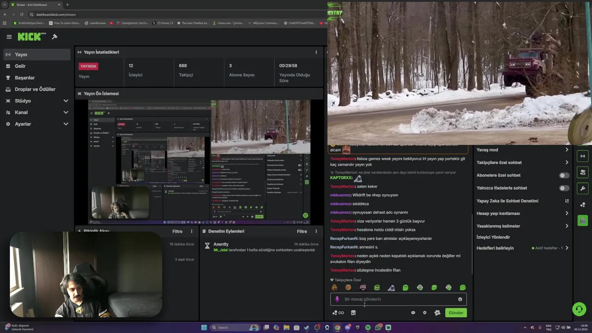Image resolution: width=592 pixels, height=333 pixels.
Task: Open the Takipçilere özel sohbet submenu arrow
Action: pos(567,162)
